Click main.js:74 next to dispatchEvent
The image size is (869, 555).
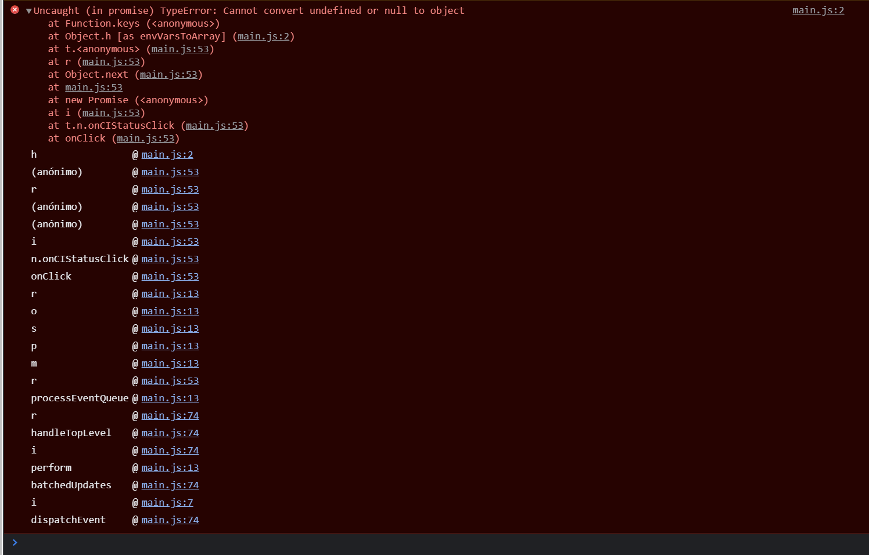pos(170,520)
